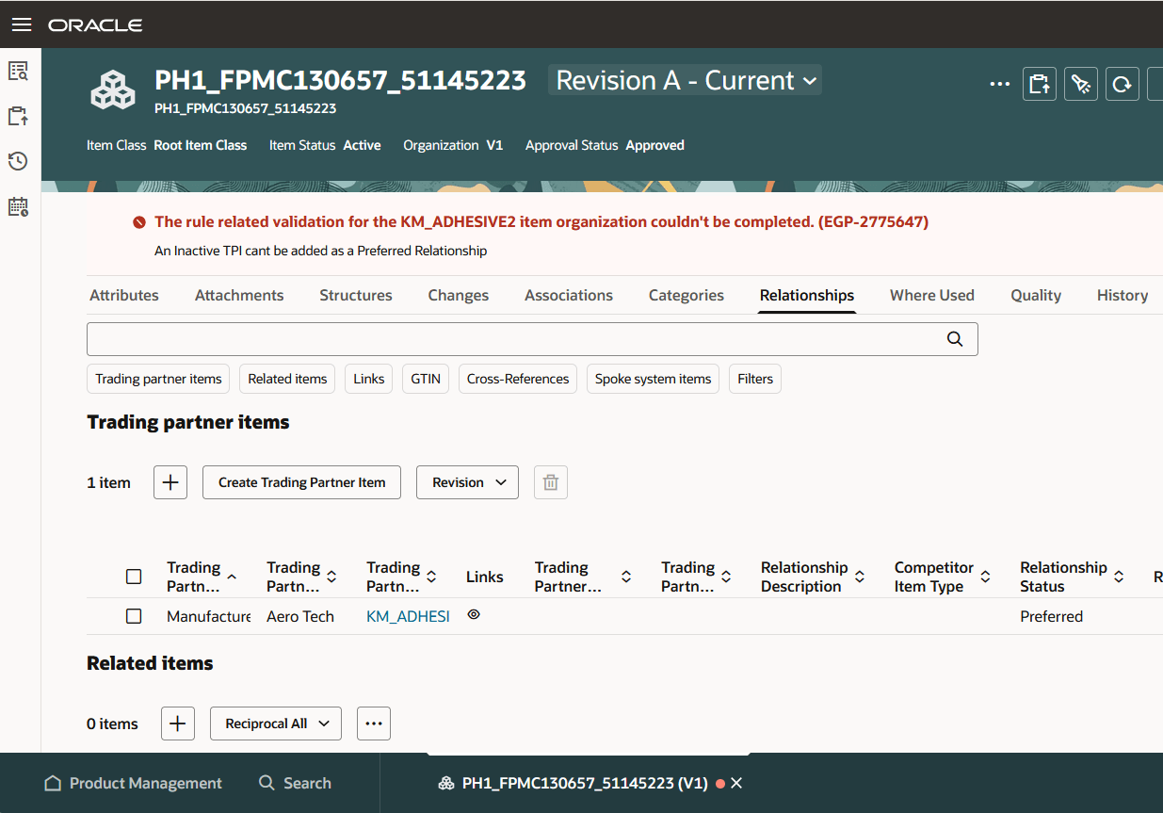Select the Spoke system items filter chip
Screen dimensions: 1163x813
point(654,379)
